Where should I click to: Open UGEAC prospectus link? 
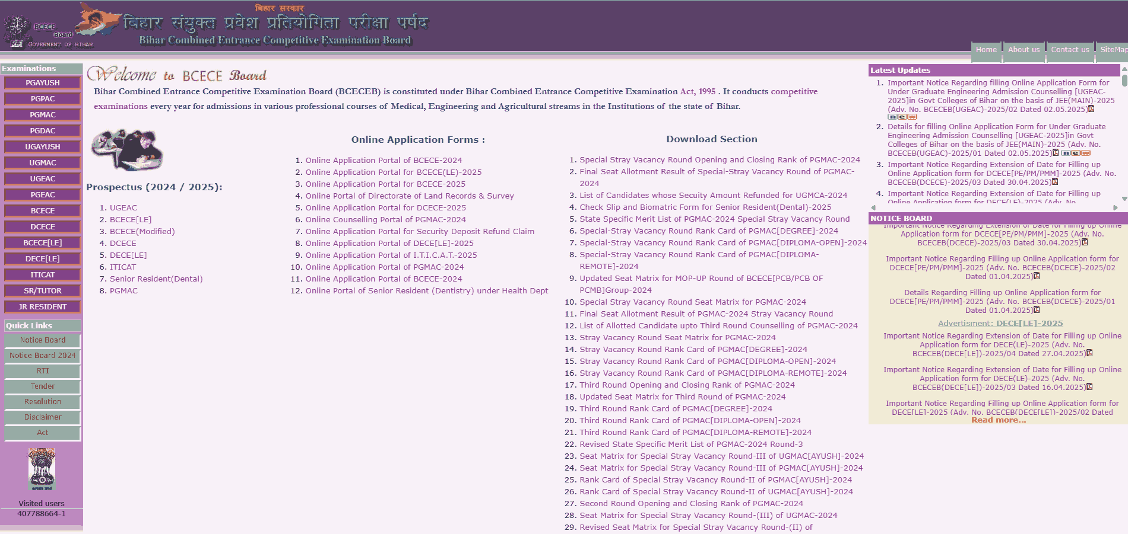[x=123, y=208]
